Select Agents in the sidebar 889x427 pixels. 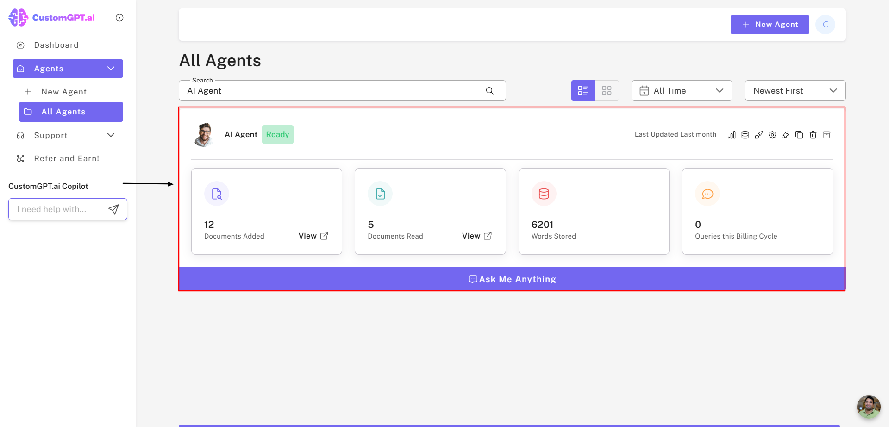[x=56, y=69]
